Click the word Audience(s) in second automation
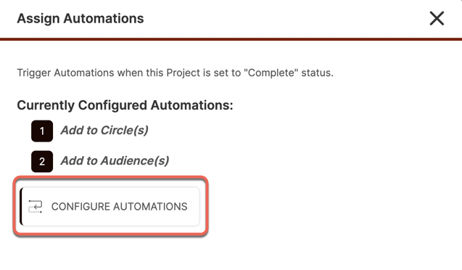Screen dimensions: 462x270 pyautogui.click(x=135, y=161)
